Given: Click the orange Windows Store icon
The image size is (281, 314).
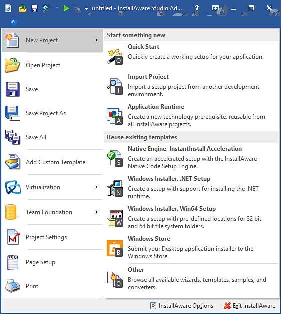Looking at the screenshot, I should click(115, 248).
